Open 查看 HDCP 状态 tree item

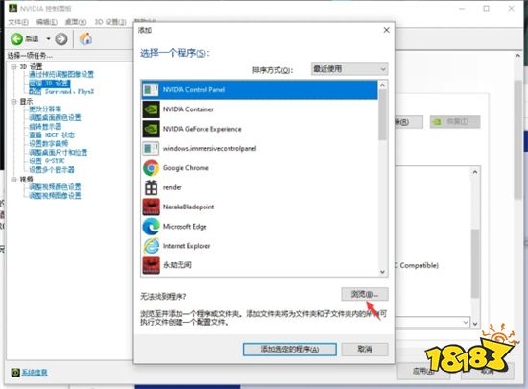click(x=52, y=135)
